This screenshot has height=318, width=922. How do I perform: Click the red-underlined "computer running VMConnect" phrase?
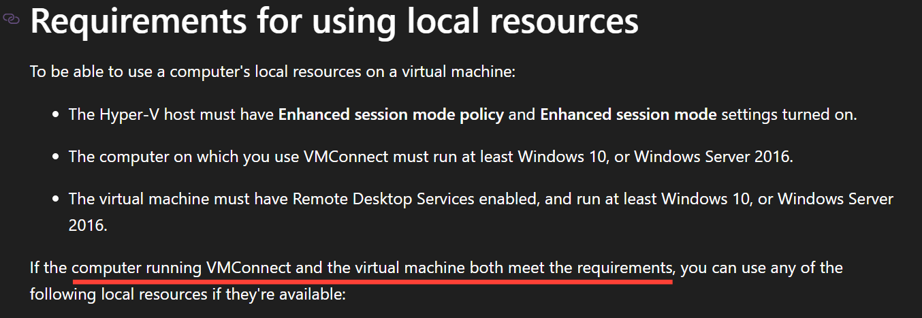[x=182, y=268]
